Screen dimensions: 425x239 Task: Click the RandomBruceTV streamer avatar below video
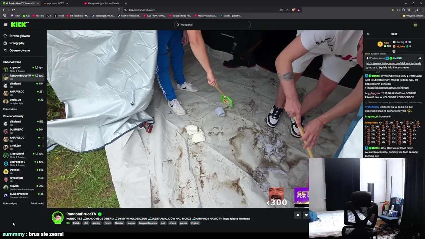[57, 217]
